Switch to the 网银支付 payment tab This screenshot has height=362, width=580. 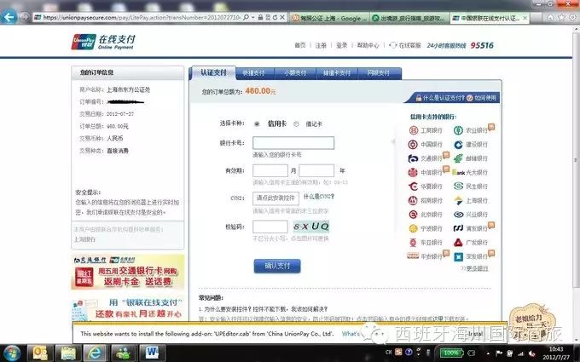[379, 73]
